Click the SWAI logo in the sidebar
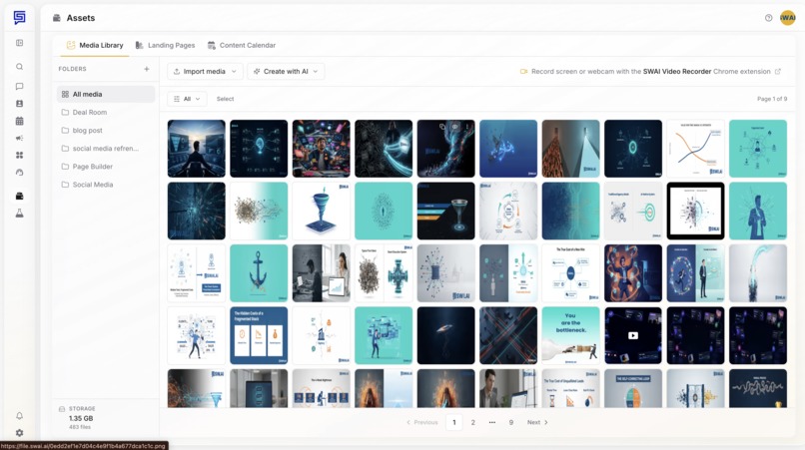Screen dimensions: 805x450 click(x=20, y=17)
